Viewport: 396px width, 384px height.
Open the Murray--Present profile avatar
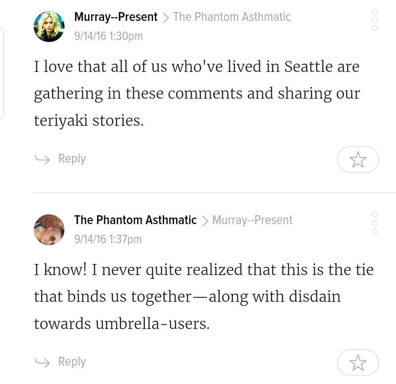coord(49,27)
